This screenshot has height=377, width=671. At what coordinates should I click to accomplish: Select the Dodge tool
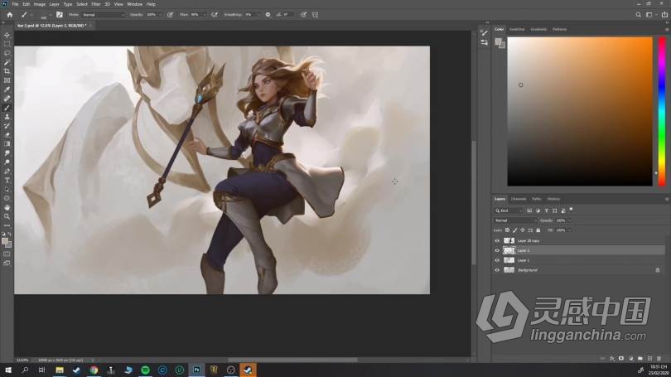tap(7, 162)
